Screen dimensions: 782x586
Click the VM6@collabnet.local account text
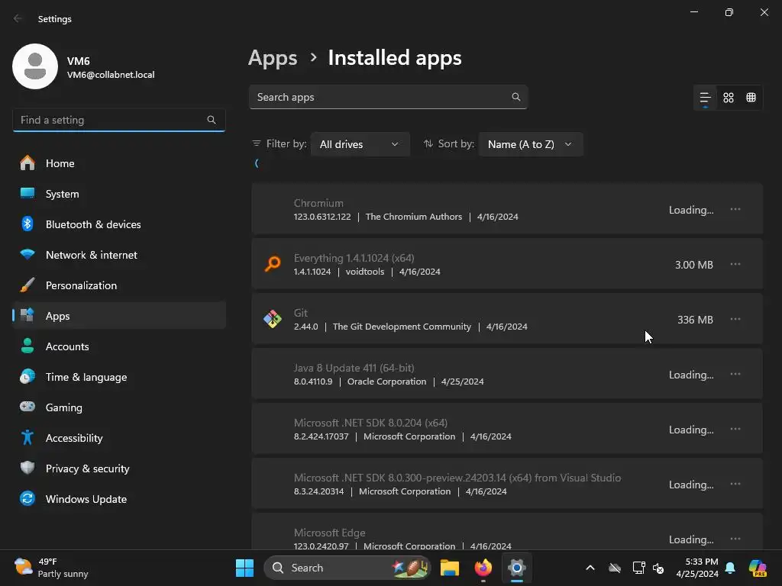[111, 75]
